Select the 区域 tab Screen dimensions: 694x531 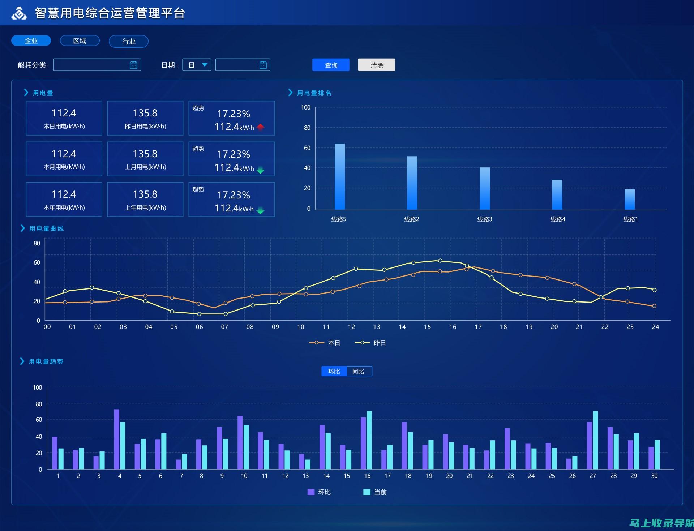80,41
